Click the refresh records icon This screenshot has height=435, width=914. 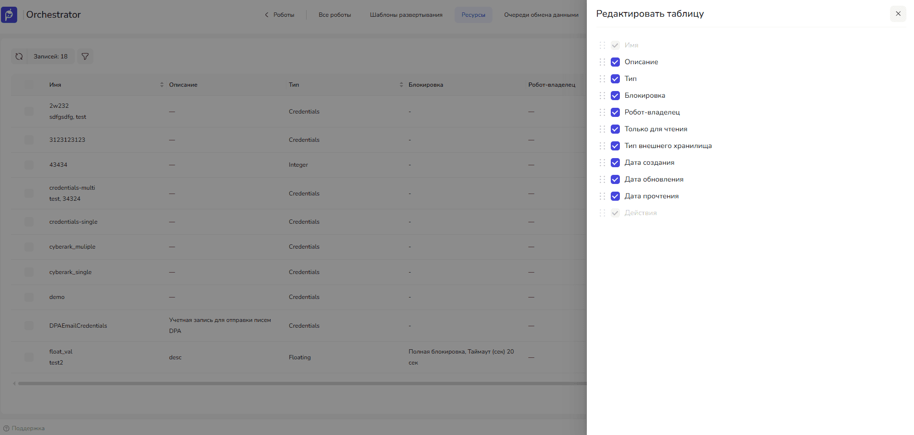point(19,57)
